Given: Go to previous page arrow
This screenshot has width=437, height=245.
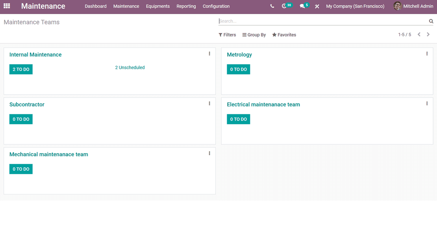Looking at the screenshot, I should [x=419, y=35].
